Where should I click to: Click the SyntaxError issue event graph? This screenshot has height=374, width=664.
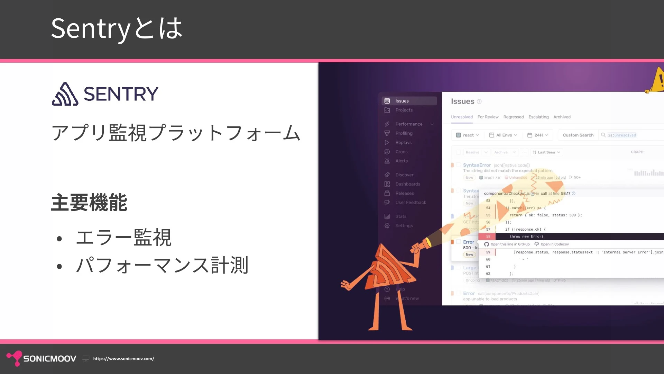pyautogui.click(x=649, y=173)
